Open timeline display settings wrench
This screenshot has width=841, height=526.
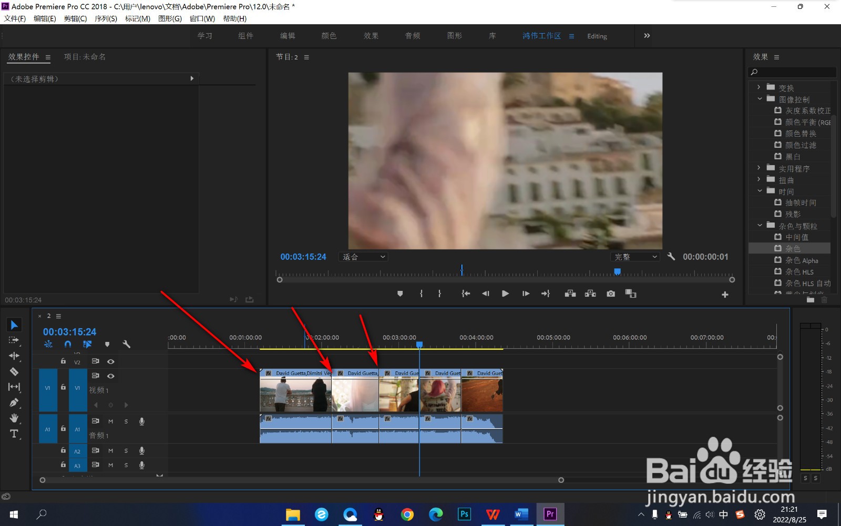pyautogui.click(x=126, y=344)
